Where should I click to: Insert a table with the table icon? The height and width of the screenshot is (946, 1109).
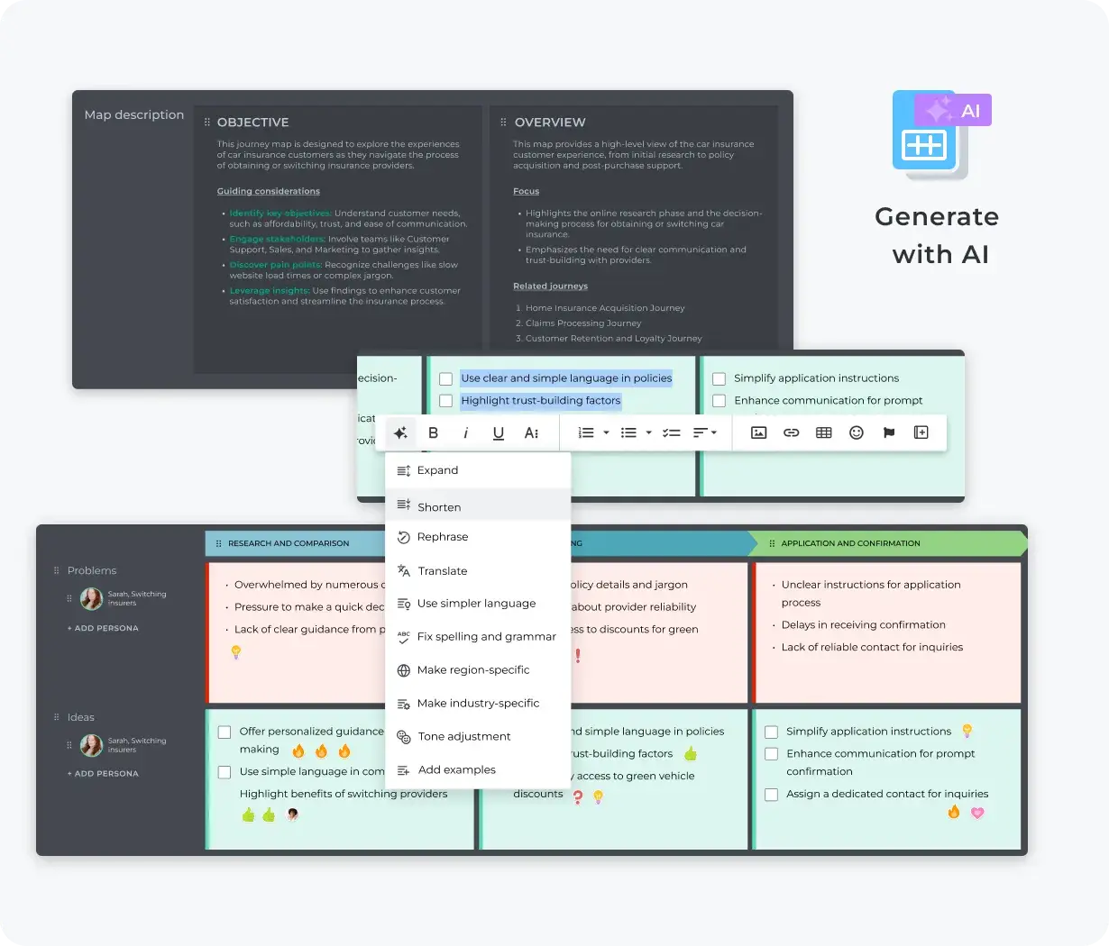(x=823, y=432)
